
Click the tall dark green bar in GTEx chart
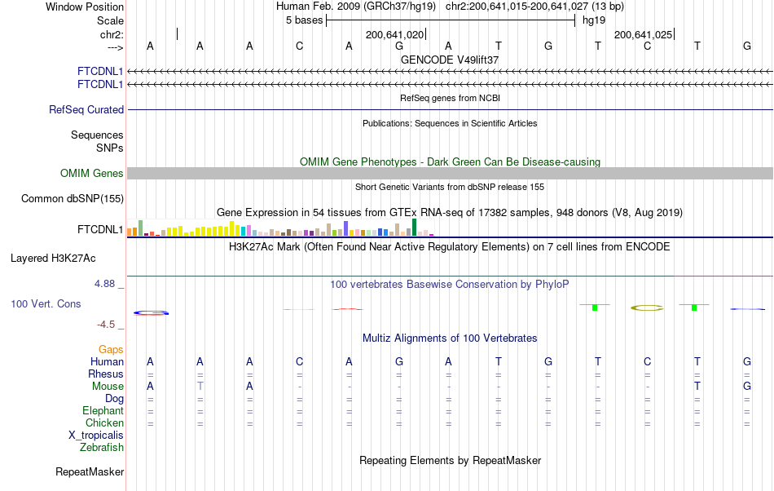pos(414,228)
